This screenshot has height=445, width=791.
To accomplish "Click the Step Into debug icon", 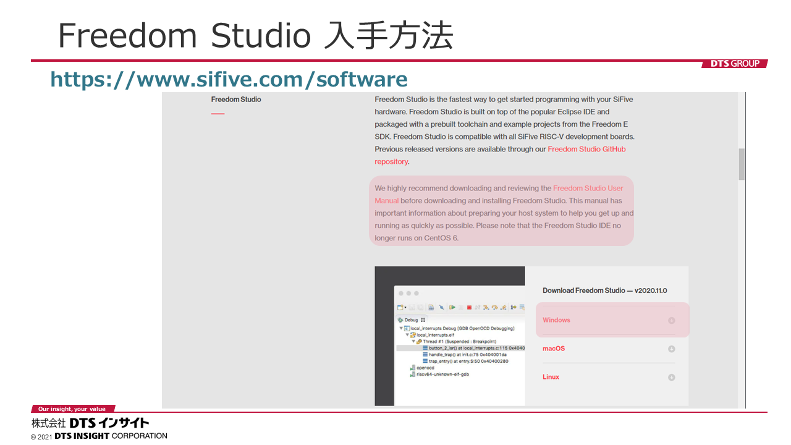I will coord(486,307).
